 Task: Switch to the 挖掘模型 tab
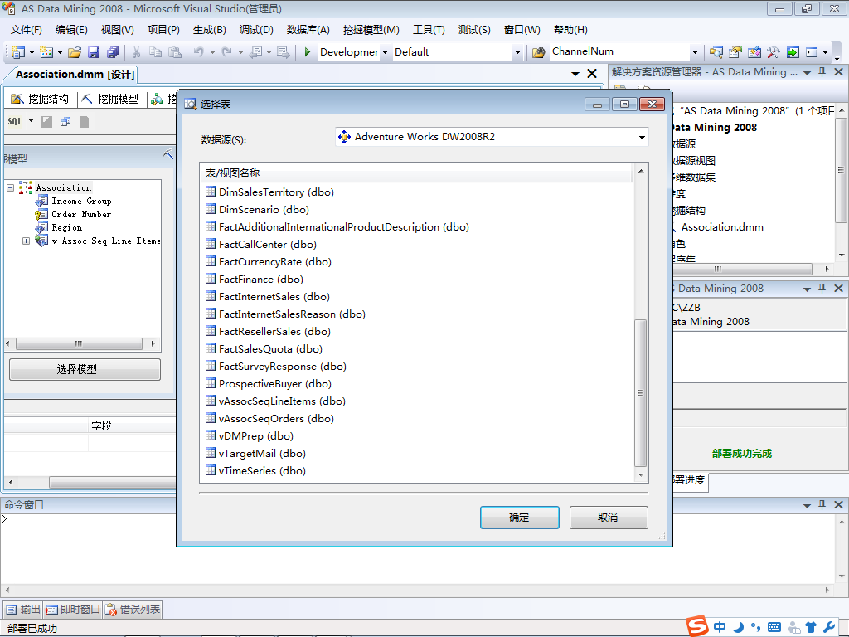[x=111, y=99]
